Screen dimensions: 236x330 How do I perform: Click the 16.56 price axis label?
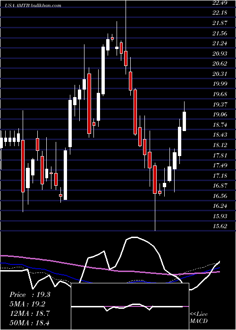220,196
